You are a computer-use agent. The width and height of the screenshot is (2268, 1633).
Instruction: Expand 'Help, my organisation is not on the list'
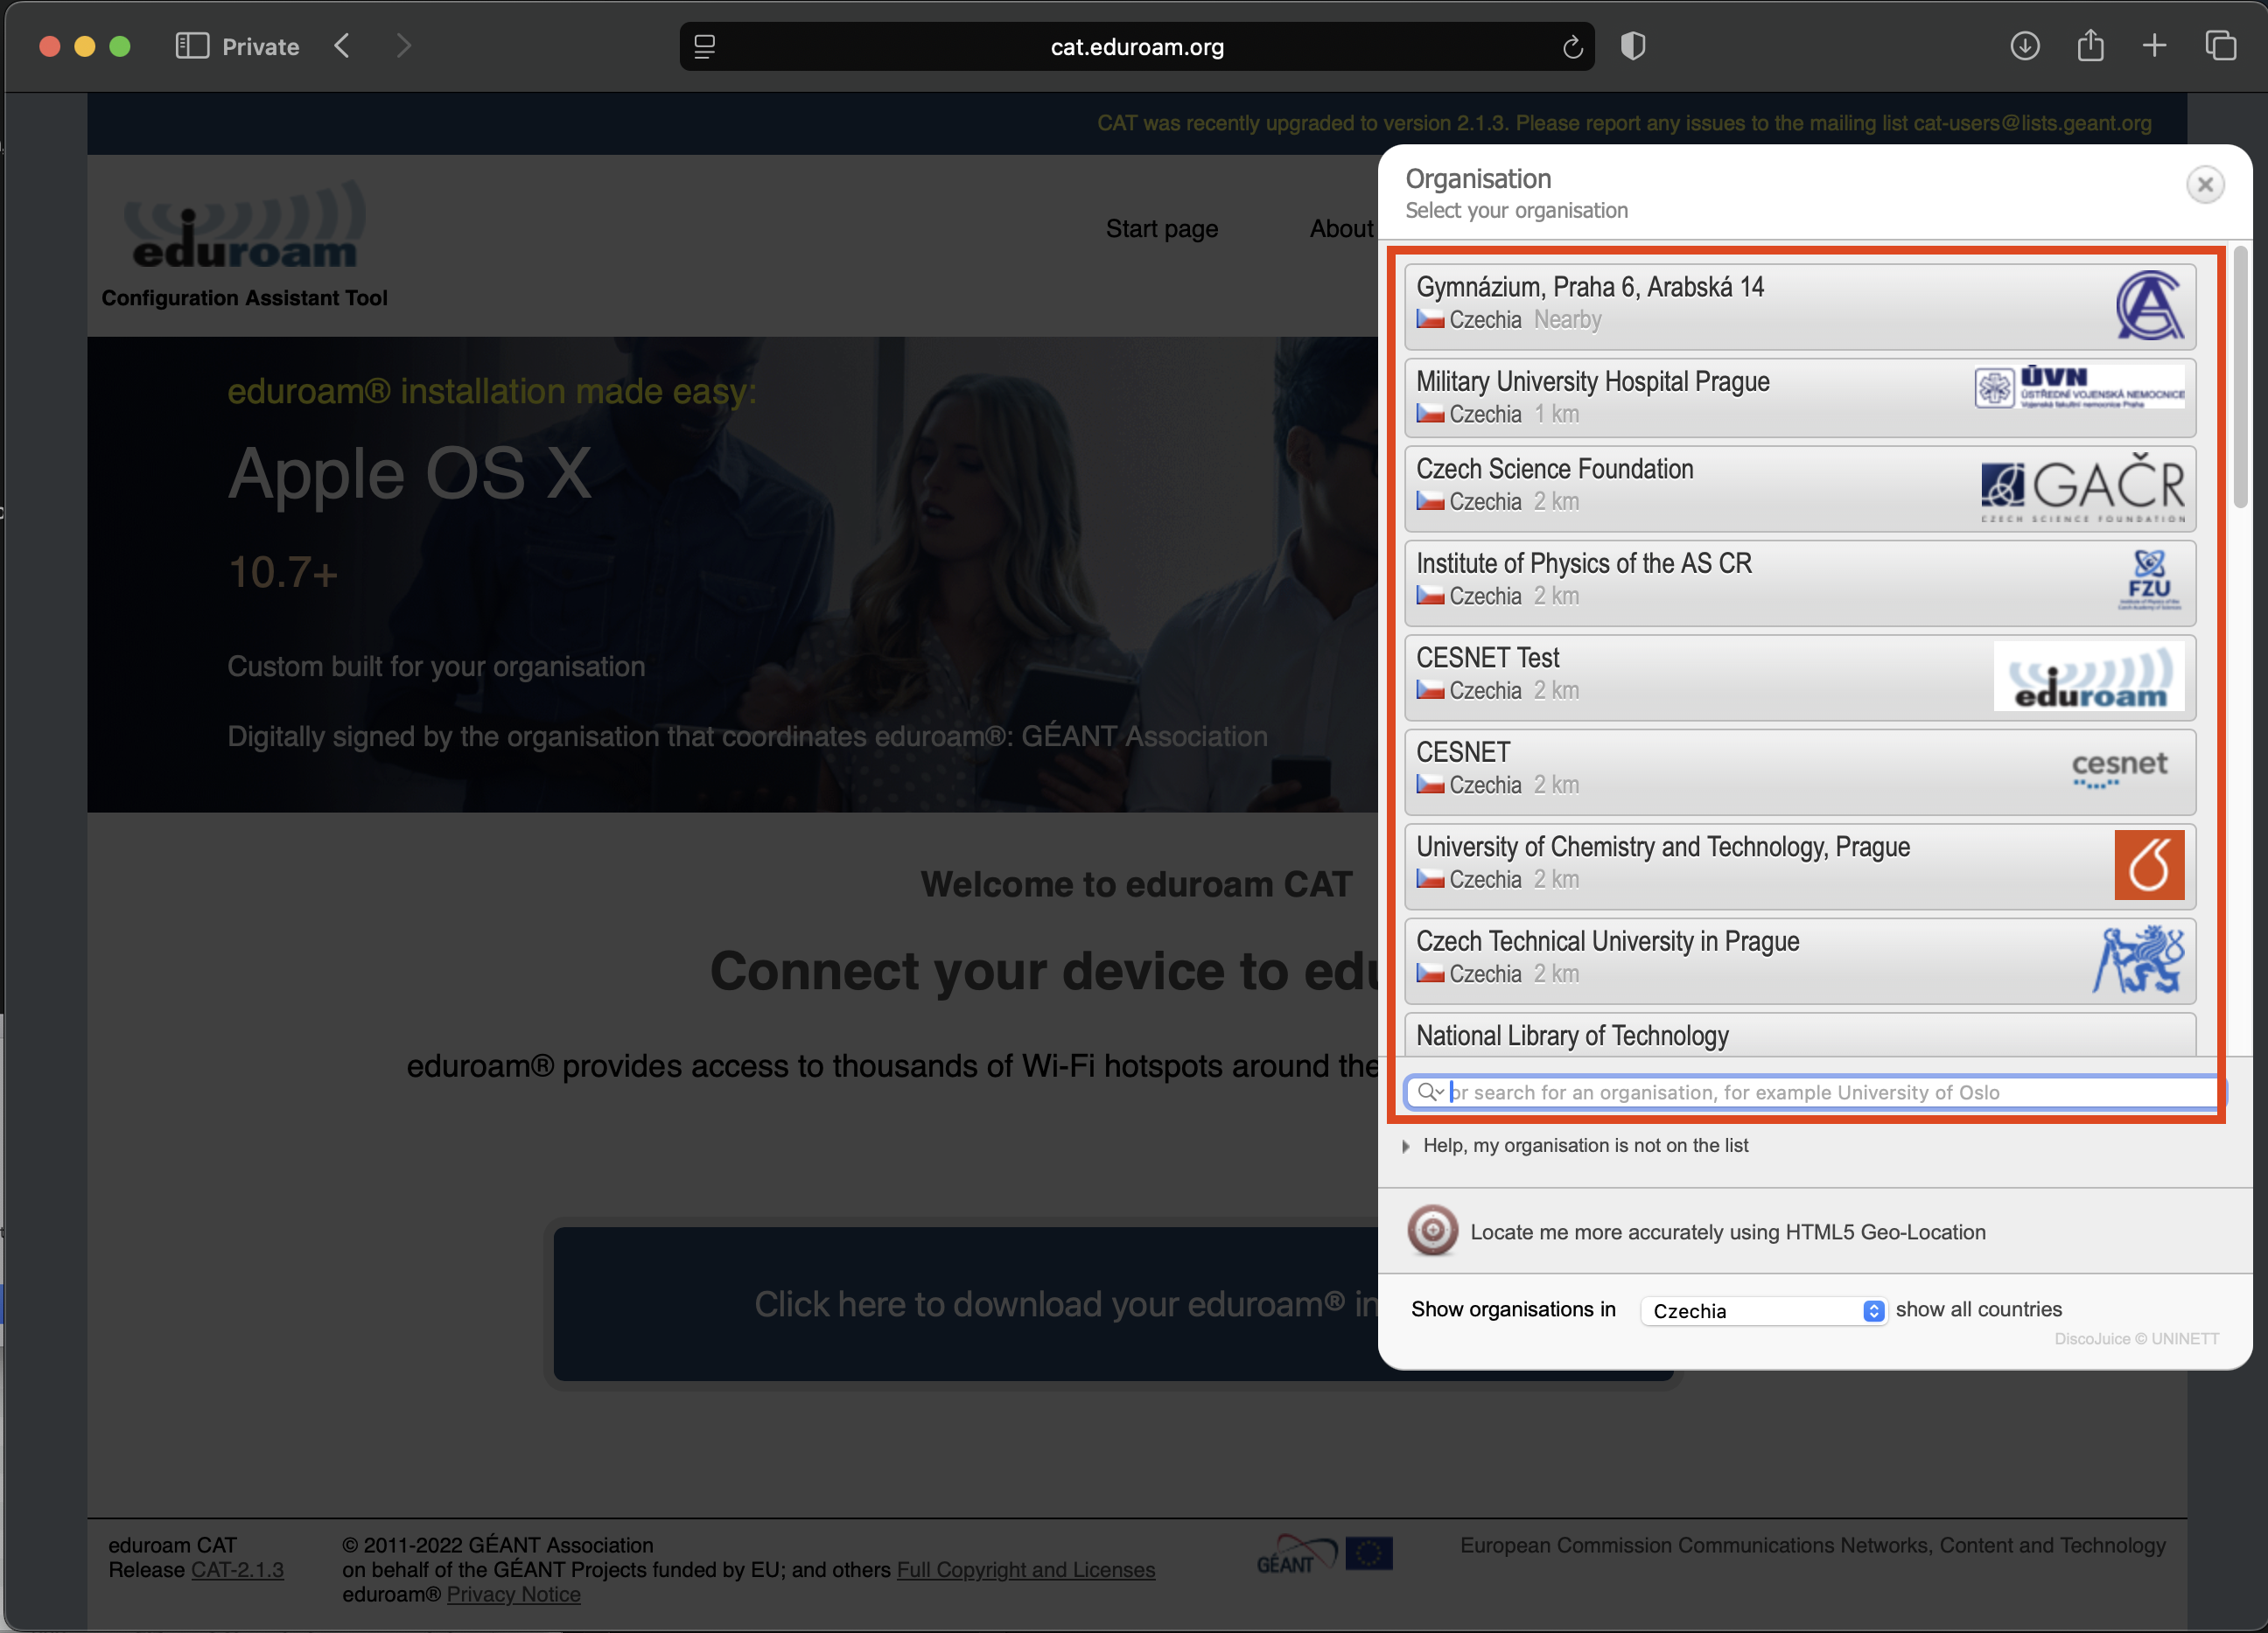click(1575, 1145)
